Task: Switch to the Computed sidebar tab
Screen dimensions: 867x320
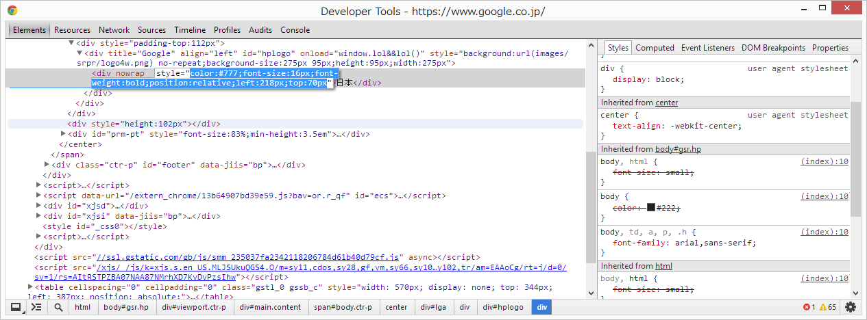Action: tap(655, 48)
